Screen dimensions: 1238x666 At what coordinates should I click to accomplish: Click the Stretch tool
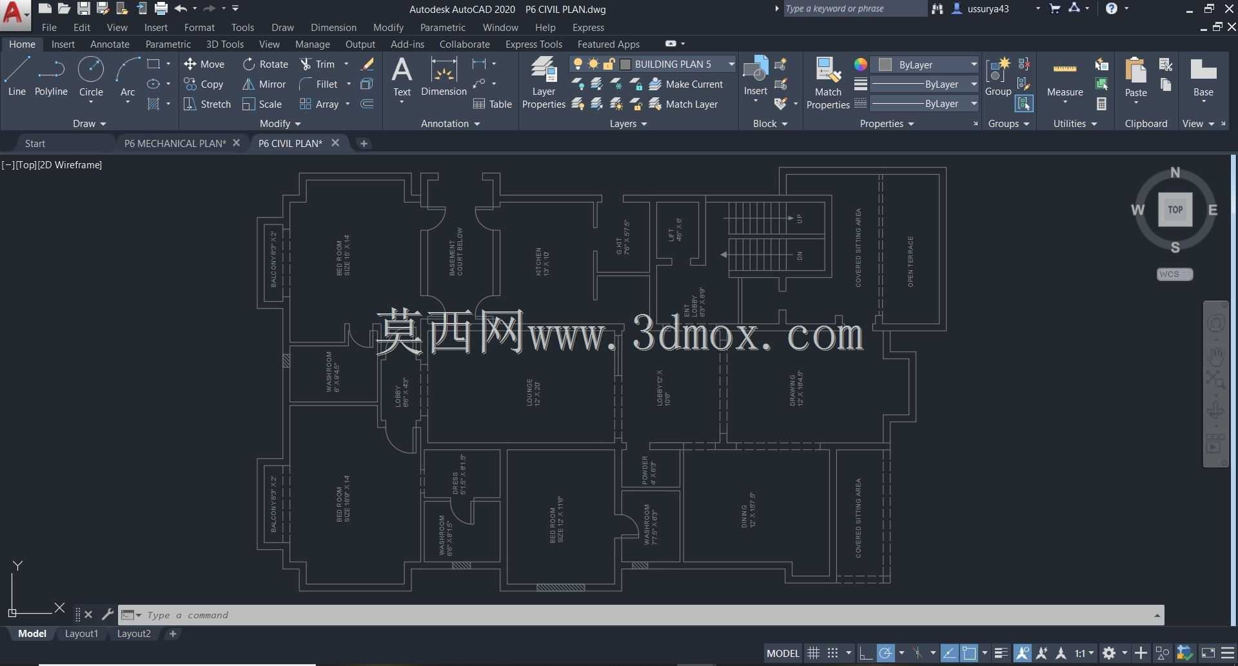[x=207, y=104]
